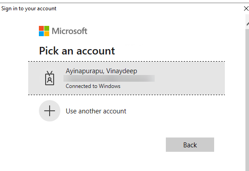Click the plus circle icon

coord(50,111)
